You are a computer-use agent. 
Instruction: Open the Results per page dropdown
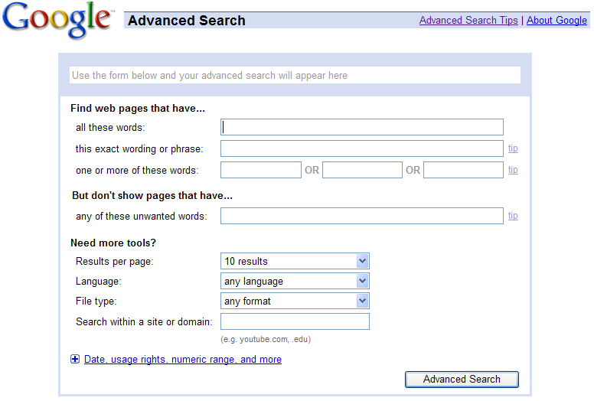(x=295, y=261)
